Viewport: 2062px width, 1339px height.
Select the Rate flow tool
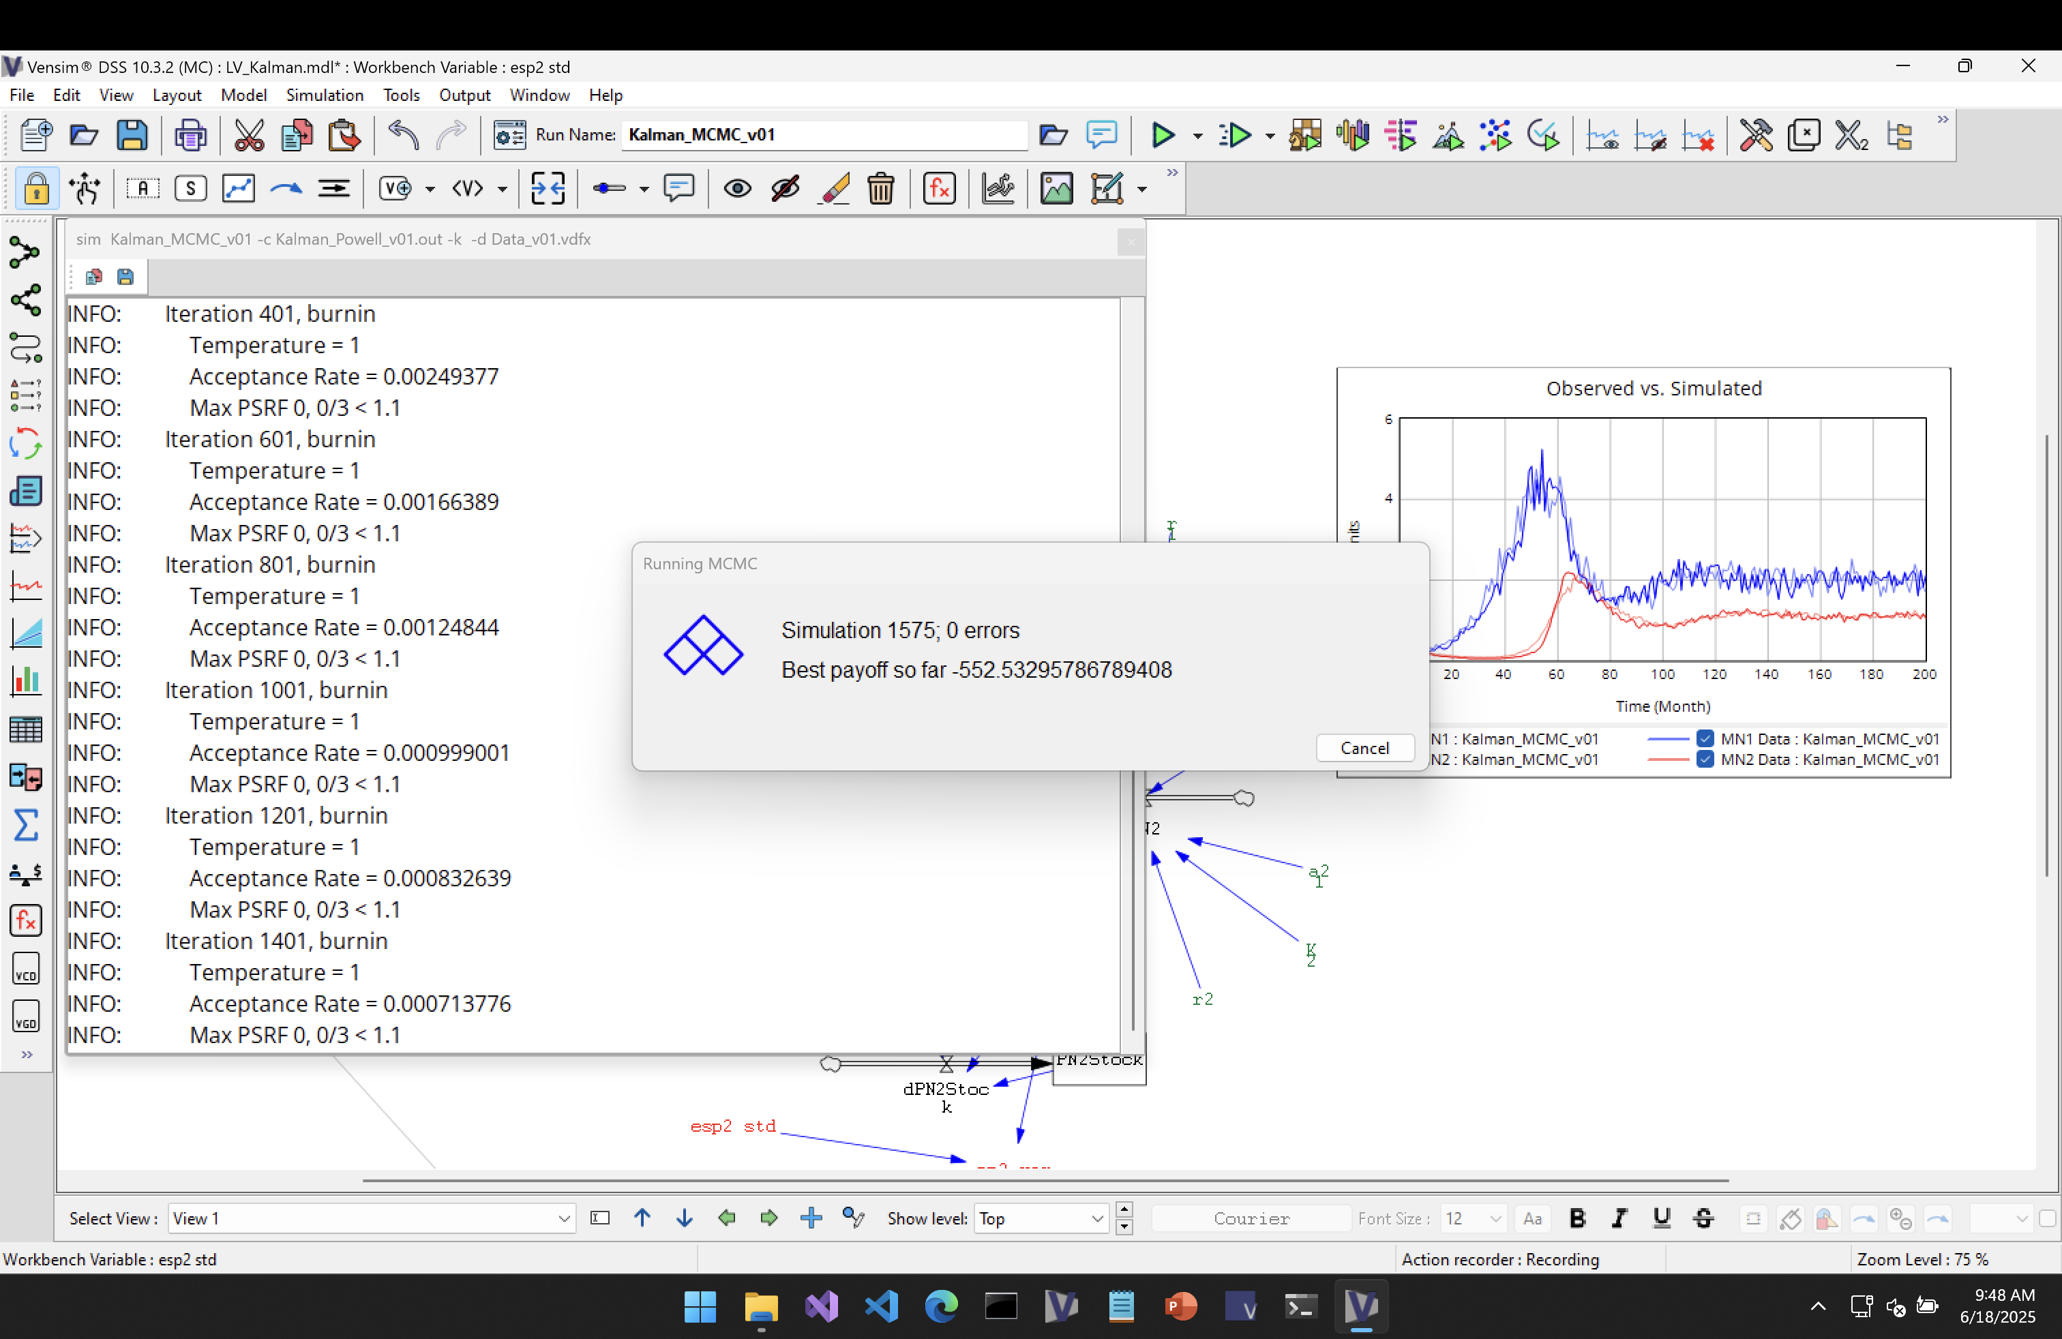pos(333,188)
